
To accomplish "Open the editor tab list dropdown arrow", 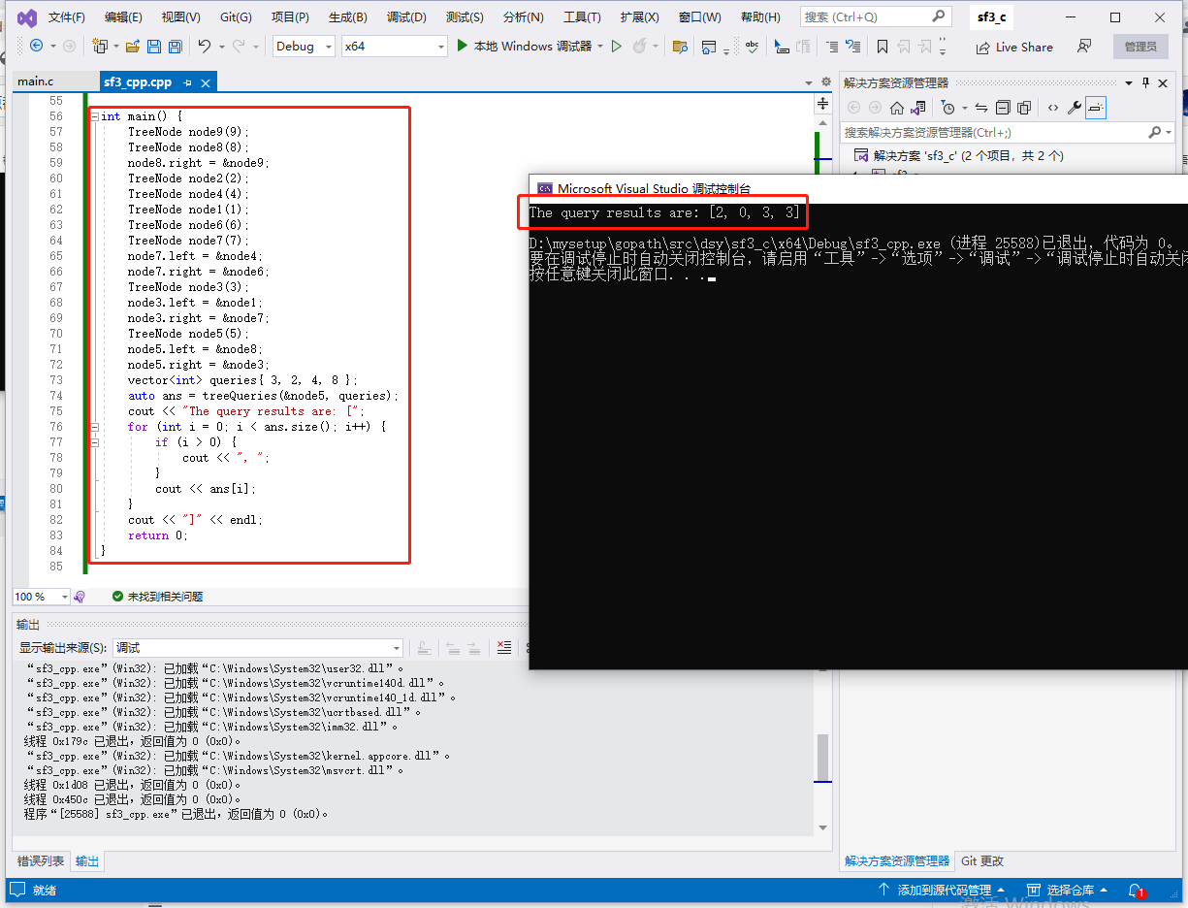I will pyautogui.click(x=809, y=82).
